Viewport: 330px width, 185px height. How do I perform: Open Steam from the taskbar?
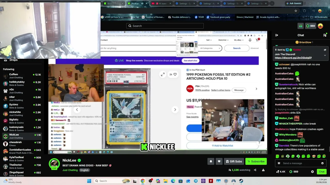241,181
